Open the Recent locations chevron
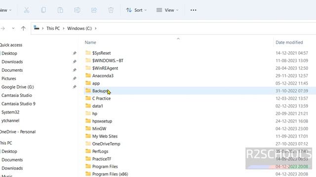316x177 pixels. [13, 29]
